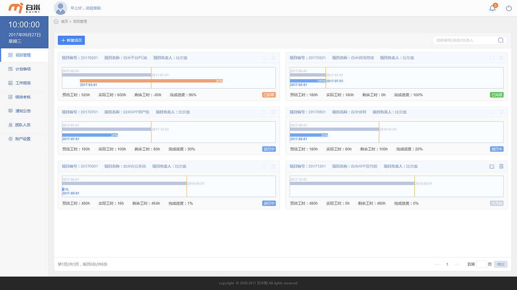
Task: Click 进行中 tag of project 20170901
Action: 269,203
